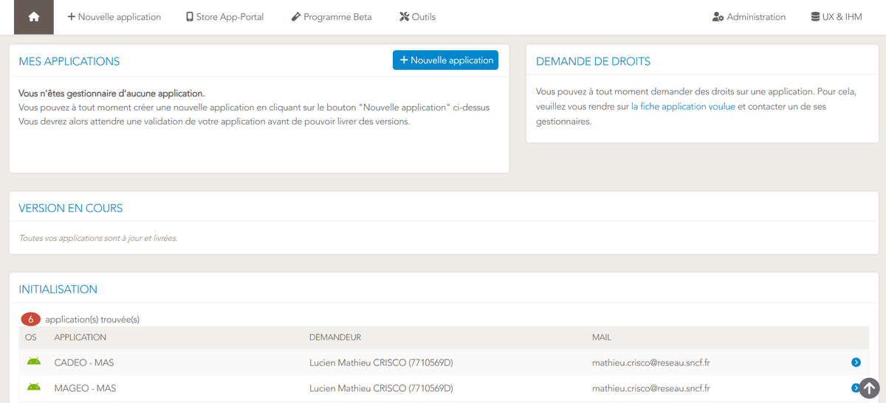Screen dimensions: 886x403
Task: Go to the home page icon
Action: click(x=34, y=17)
